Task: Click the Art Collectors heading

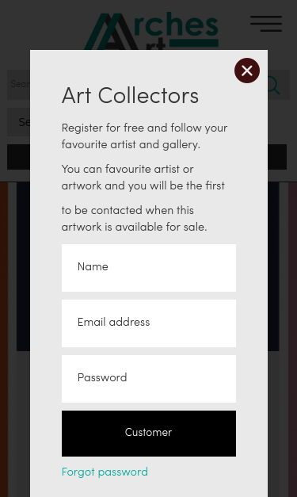Action: (130, 95)
